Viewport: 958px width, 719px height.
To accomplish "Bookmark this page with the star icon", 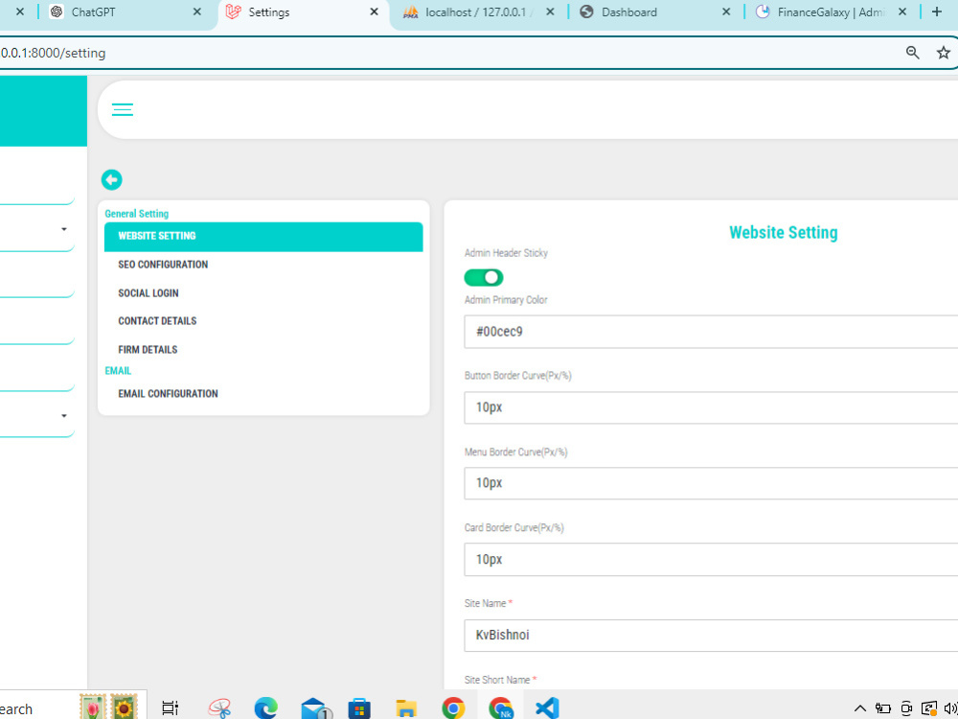I will [x=944, y=53].
